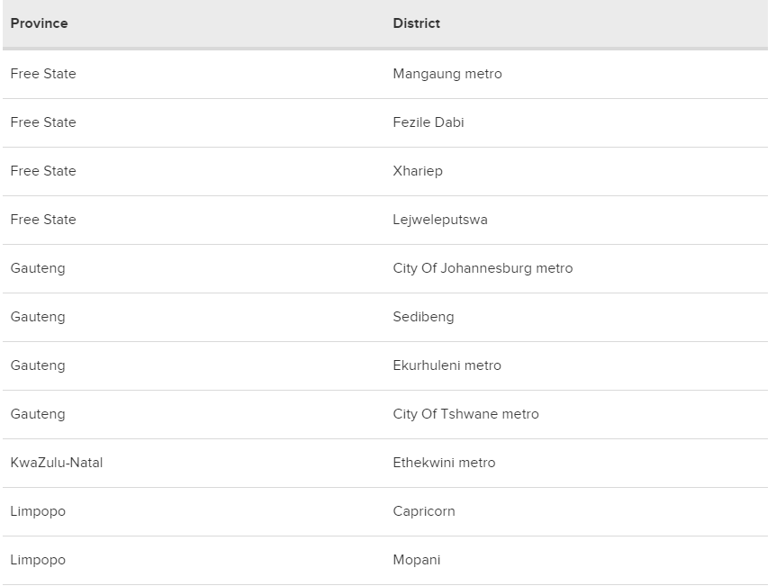This screenshot has height=586, width=776.
Task: Select Gauteng beside Sedibeng
Action: 38,317
